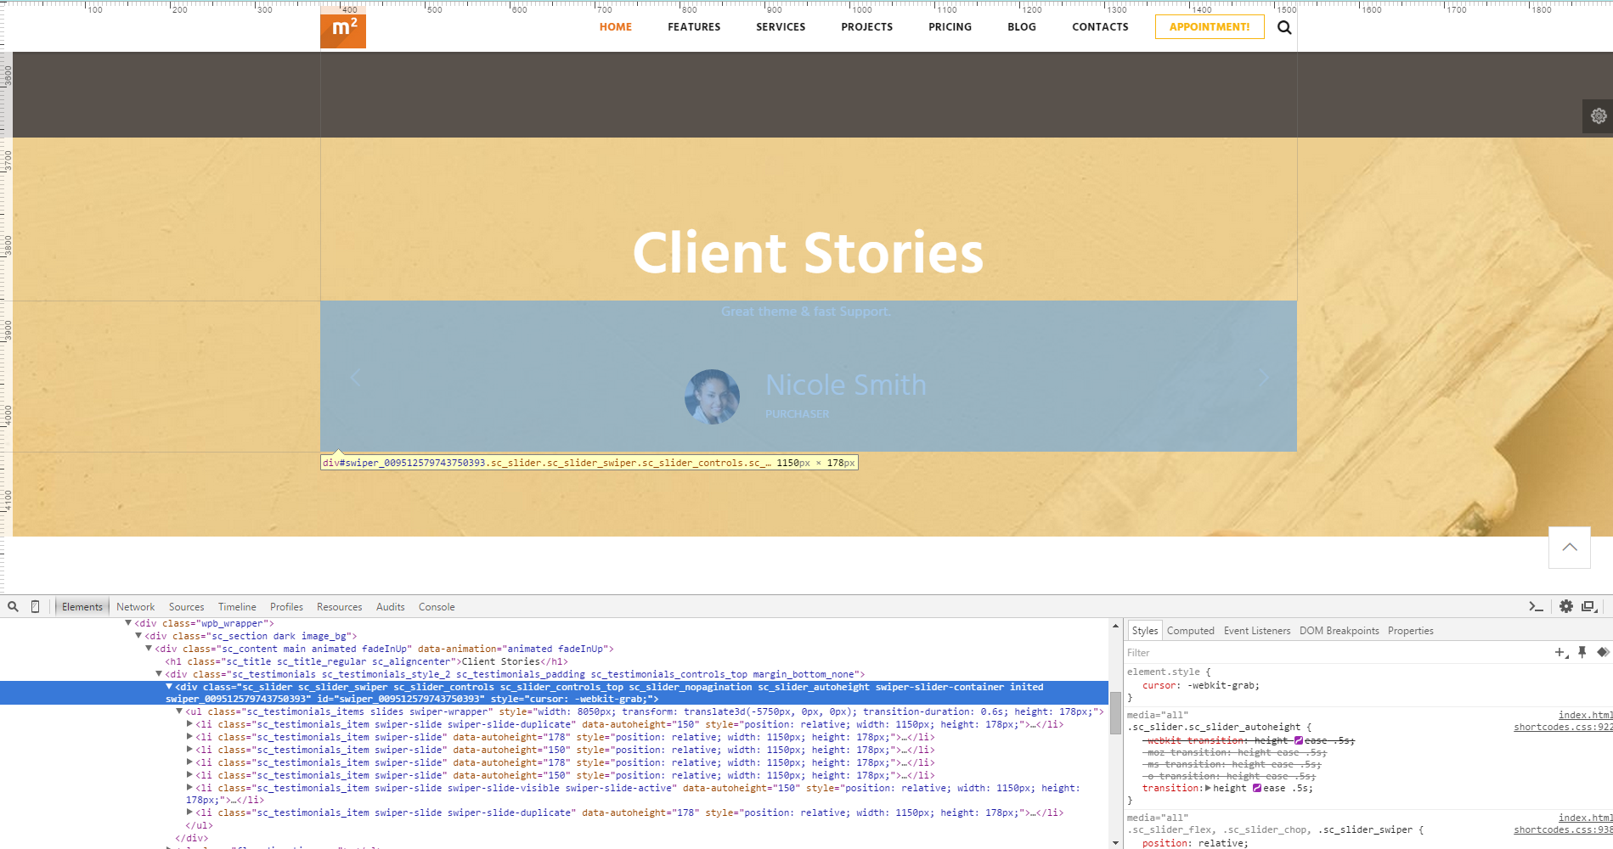Open DevTools settings gear
Image resolution: width=1613 pixels, height=849 pixels.
point(1565,606)
